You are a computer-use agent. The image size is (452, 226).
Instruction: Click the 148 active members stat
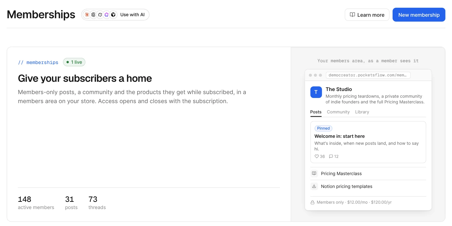36,203
